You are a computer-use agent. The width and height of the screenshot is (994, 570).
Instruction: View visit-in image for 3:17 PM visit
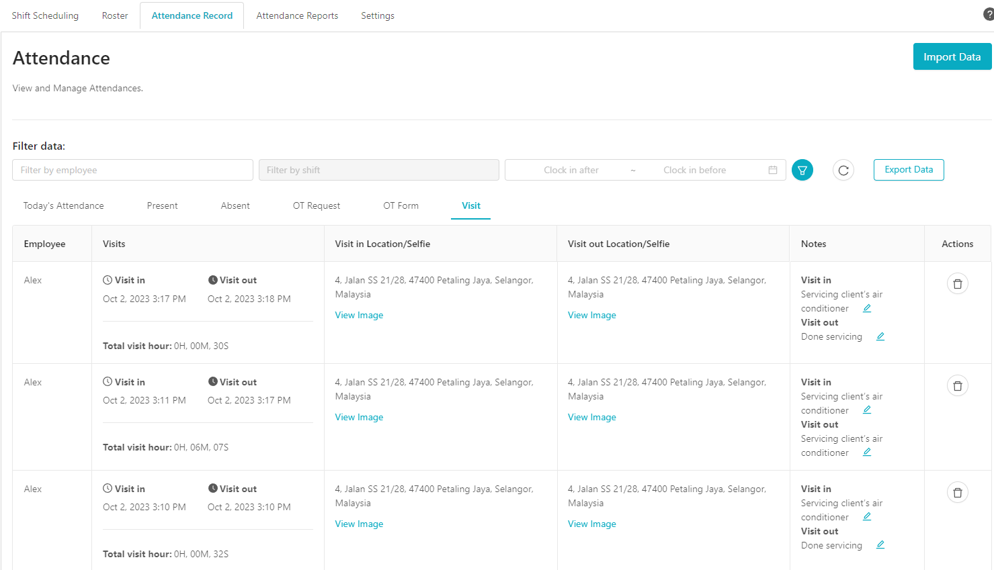[x=360, y=315]
